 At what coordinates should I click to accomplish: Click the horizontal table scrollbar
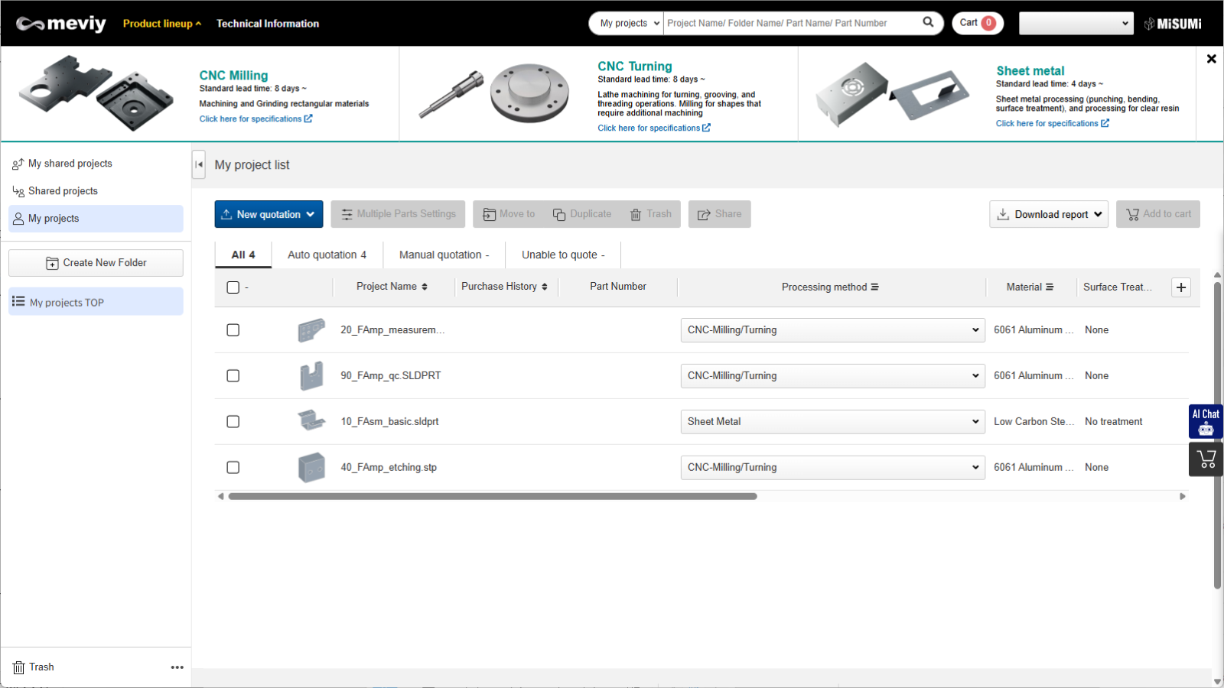492,497
